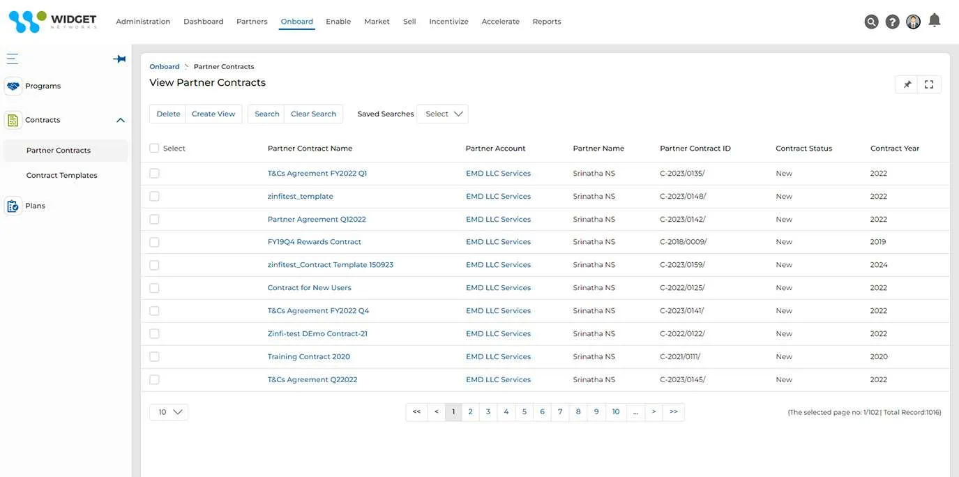Open Programs in the sidebar
The width and height of the screenshot is (959, 477).
(43, 86)
